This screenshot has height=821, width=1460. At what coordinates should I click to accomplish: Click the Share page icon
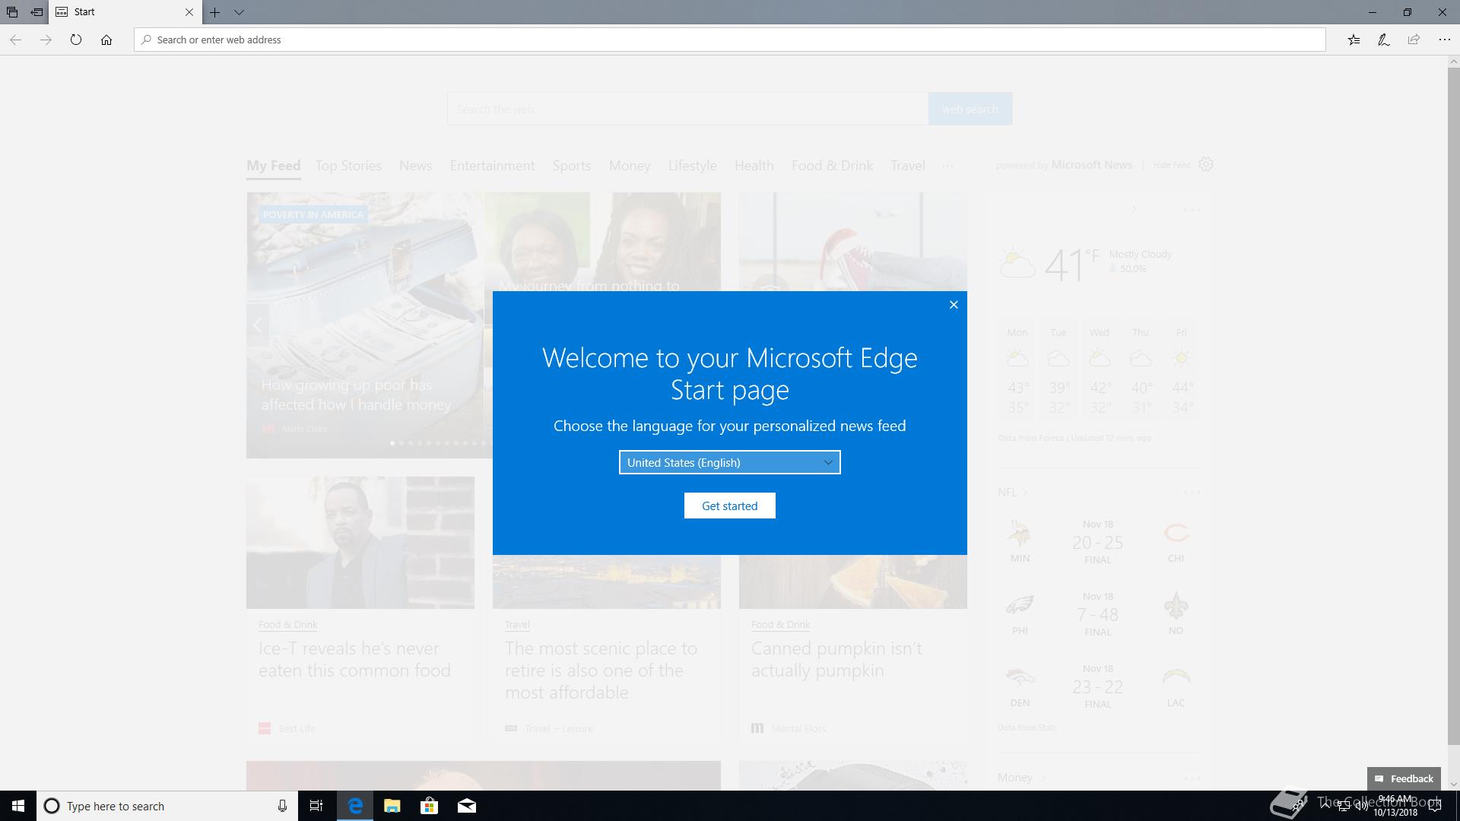tap(1414, 40)
